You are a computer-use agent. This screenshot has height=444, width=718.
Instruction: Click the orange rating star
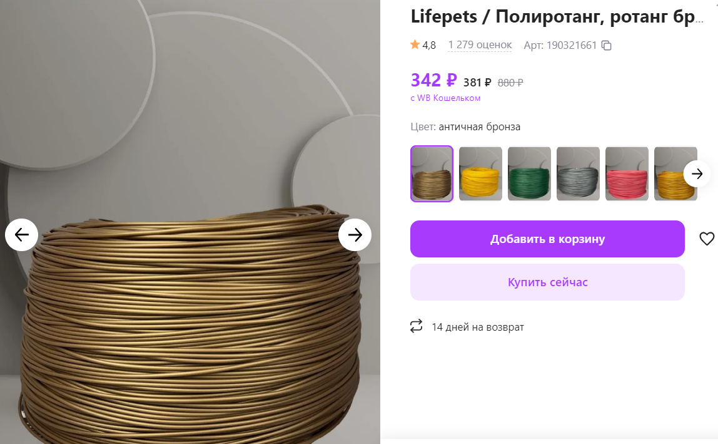pyautogui.click(x=415, y=44)
